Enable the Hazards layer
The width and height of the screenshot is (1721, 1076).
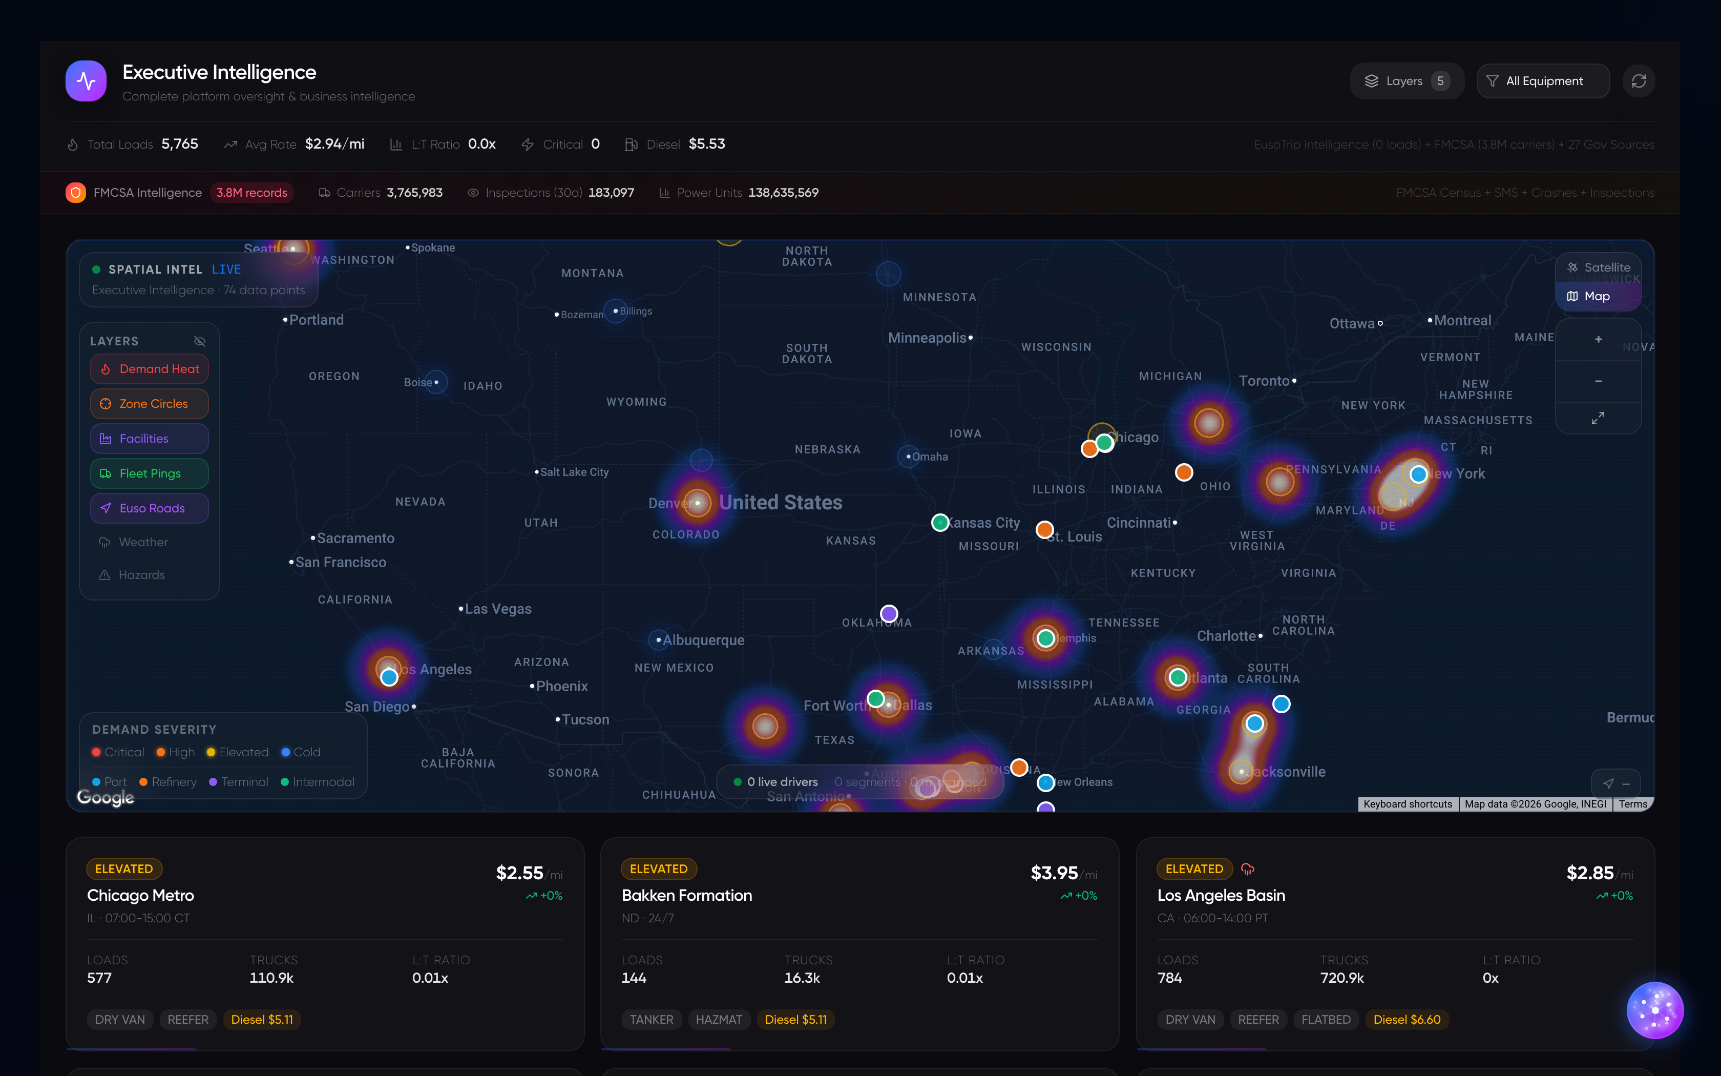click(x=141, y=575)
